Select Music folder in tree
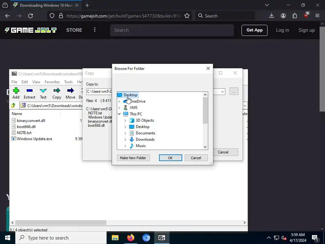 [x=141, y=146]
